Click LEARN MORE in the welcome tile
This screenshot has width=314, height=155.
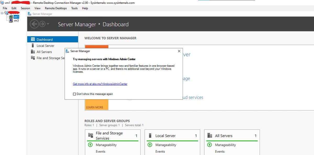tap(94, 107)
